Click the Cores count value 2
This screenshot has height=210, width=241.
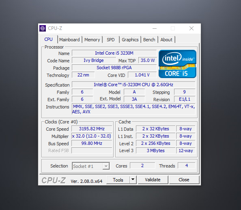click(x=142, y=165)
